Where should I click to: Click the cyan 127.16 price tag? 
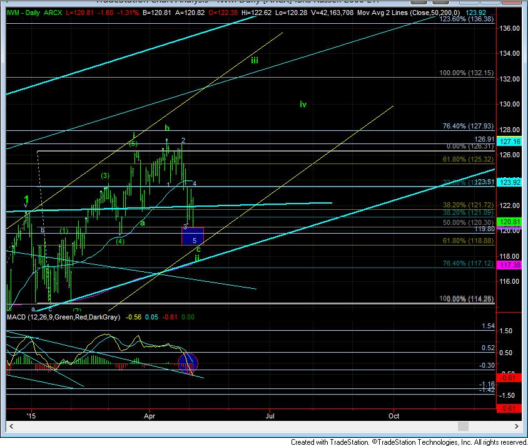510,142
